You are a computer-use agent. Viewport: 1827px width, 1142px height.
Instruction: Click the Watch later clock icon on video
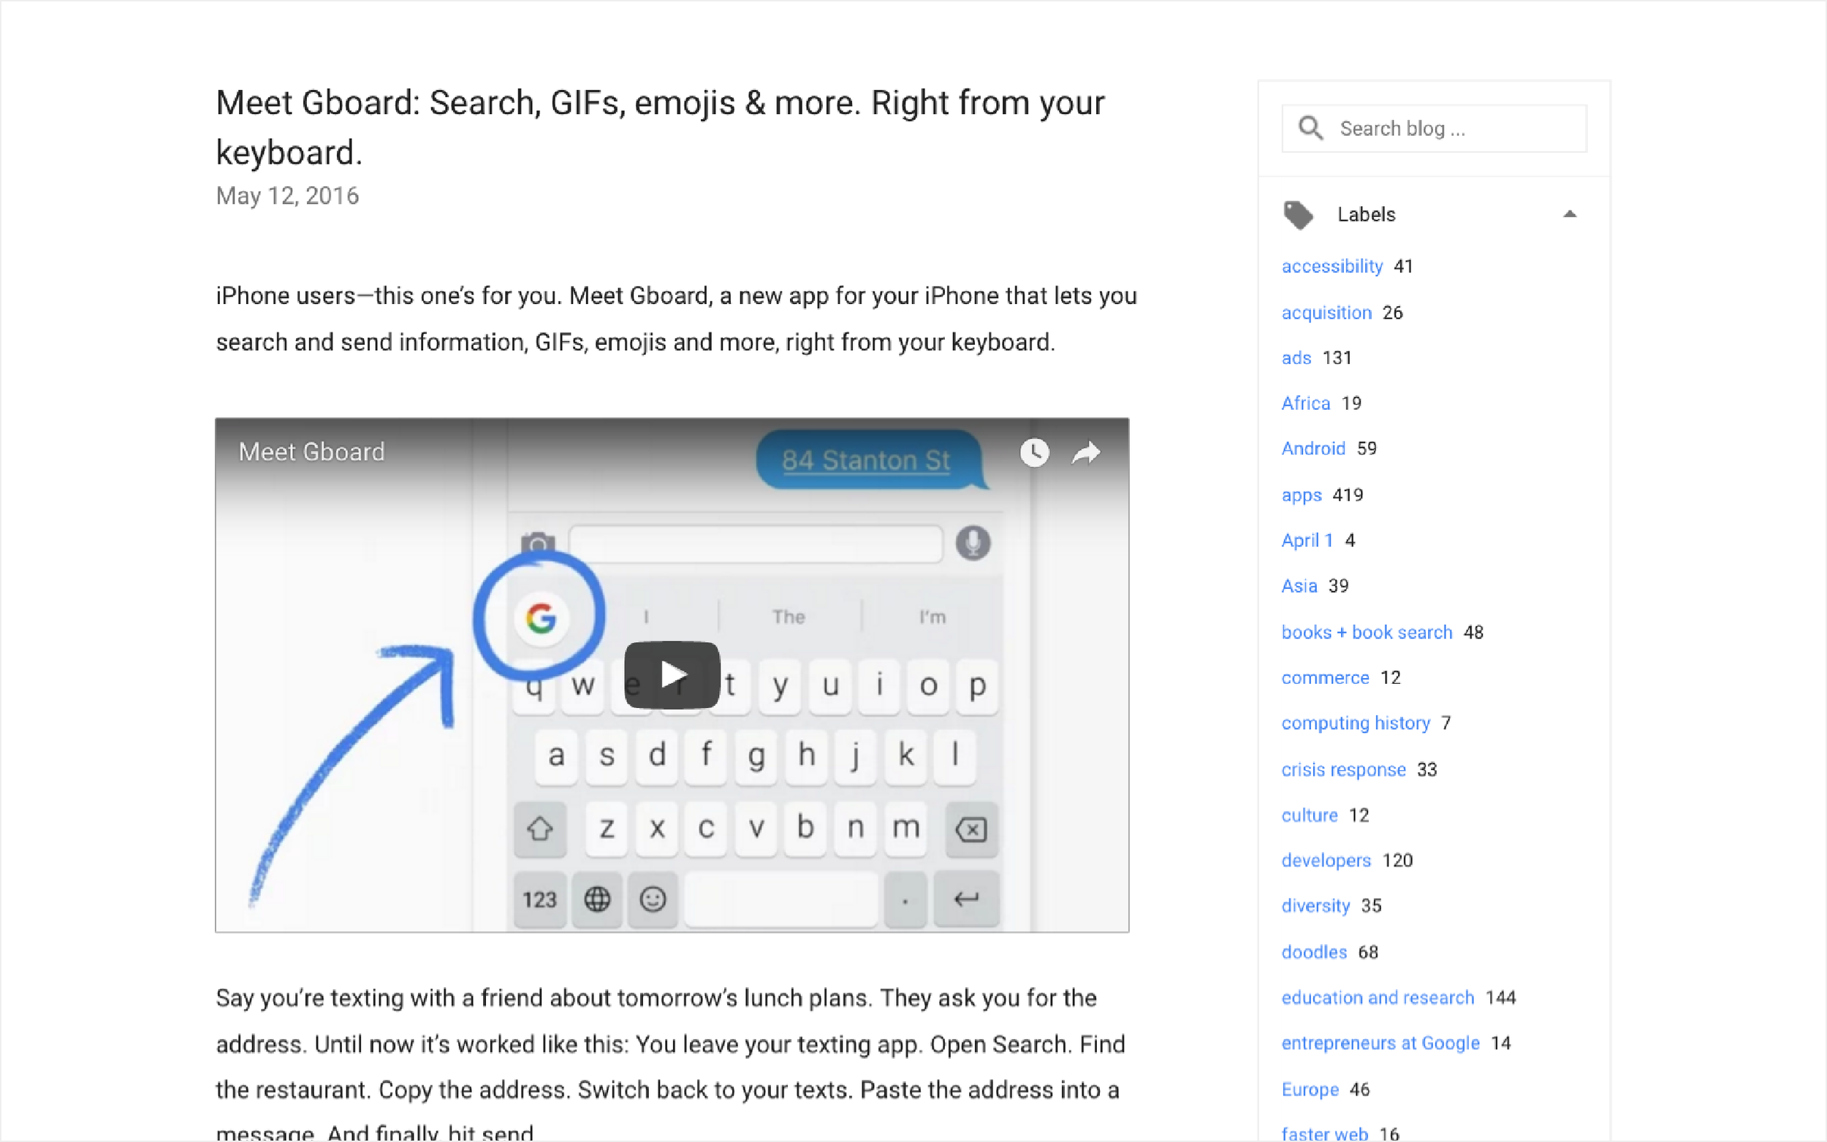coord(1034,452)
